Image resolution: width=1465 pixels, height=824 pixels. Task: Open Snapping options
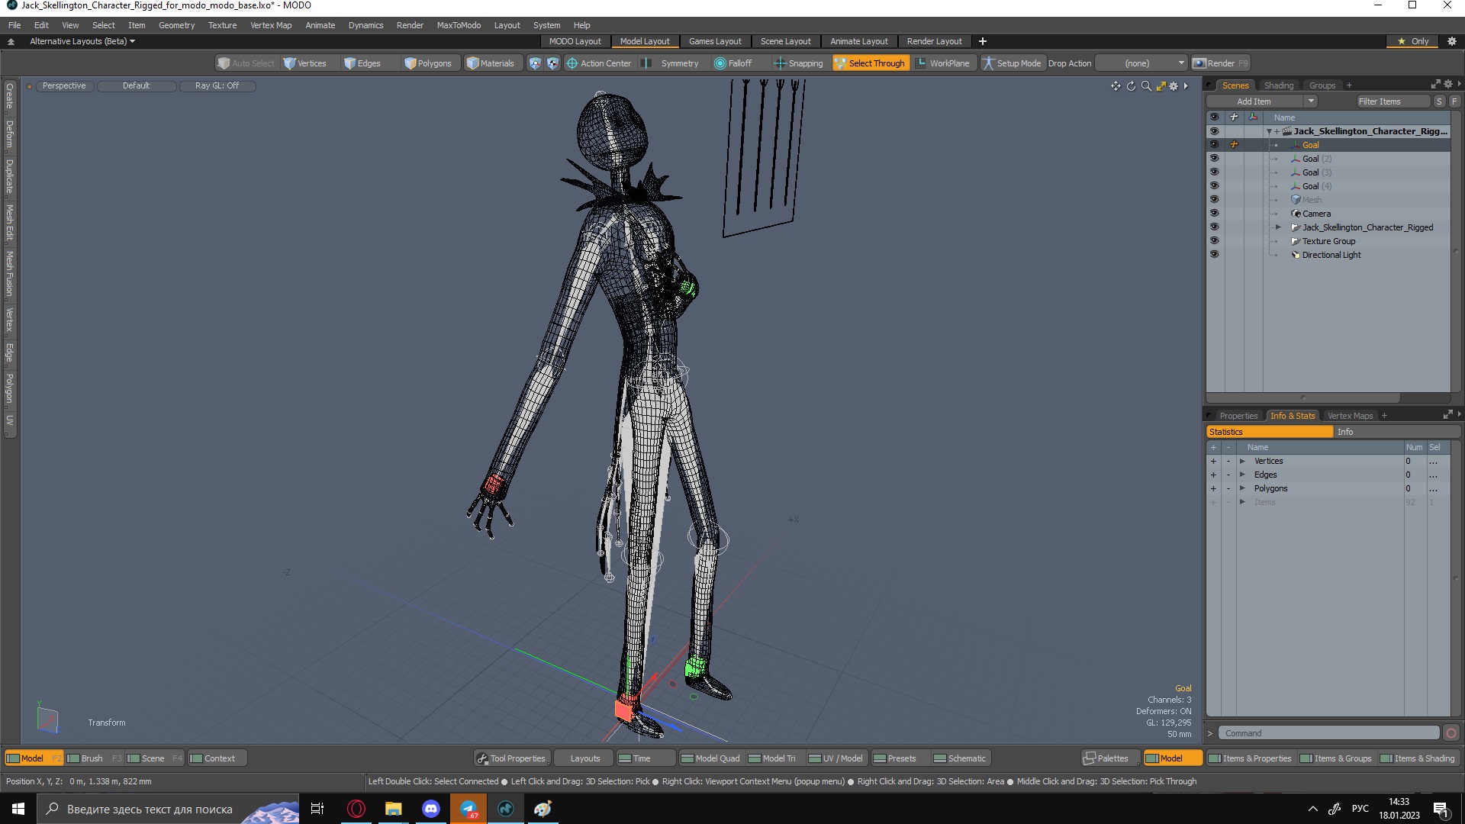(799, 63)
